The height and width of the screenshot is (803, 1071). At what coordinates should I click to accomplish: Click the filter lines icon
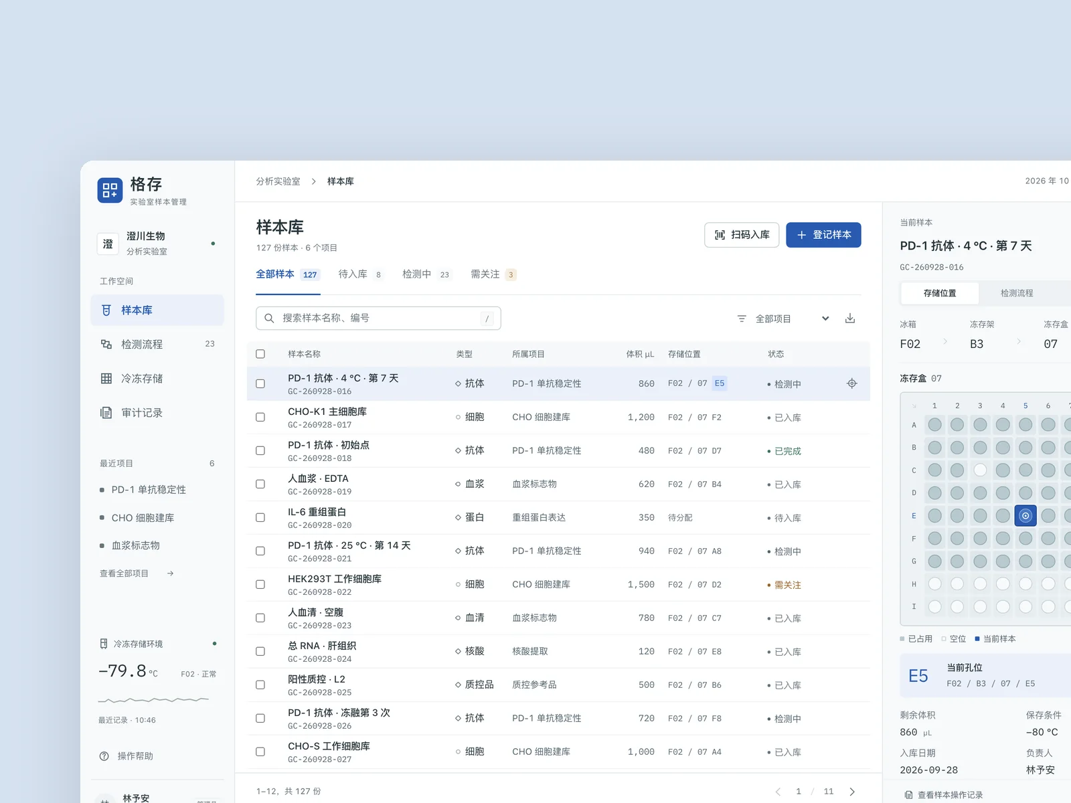[x=742, y=319]
